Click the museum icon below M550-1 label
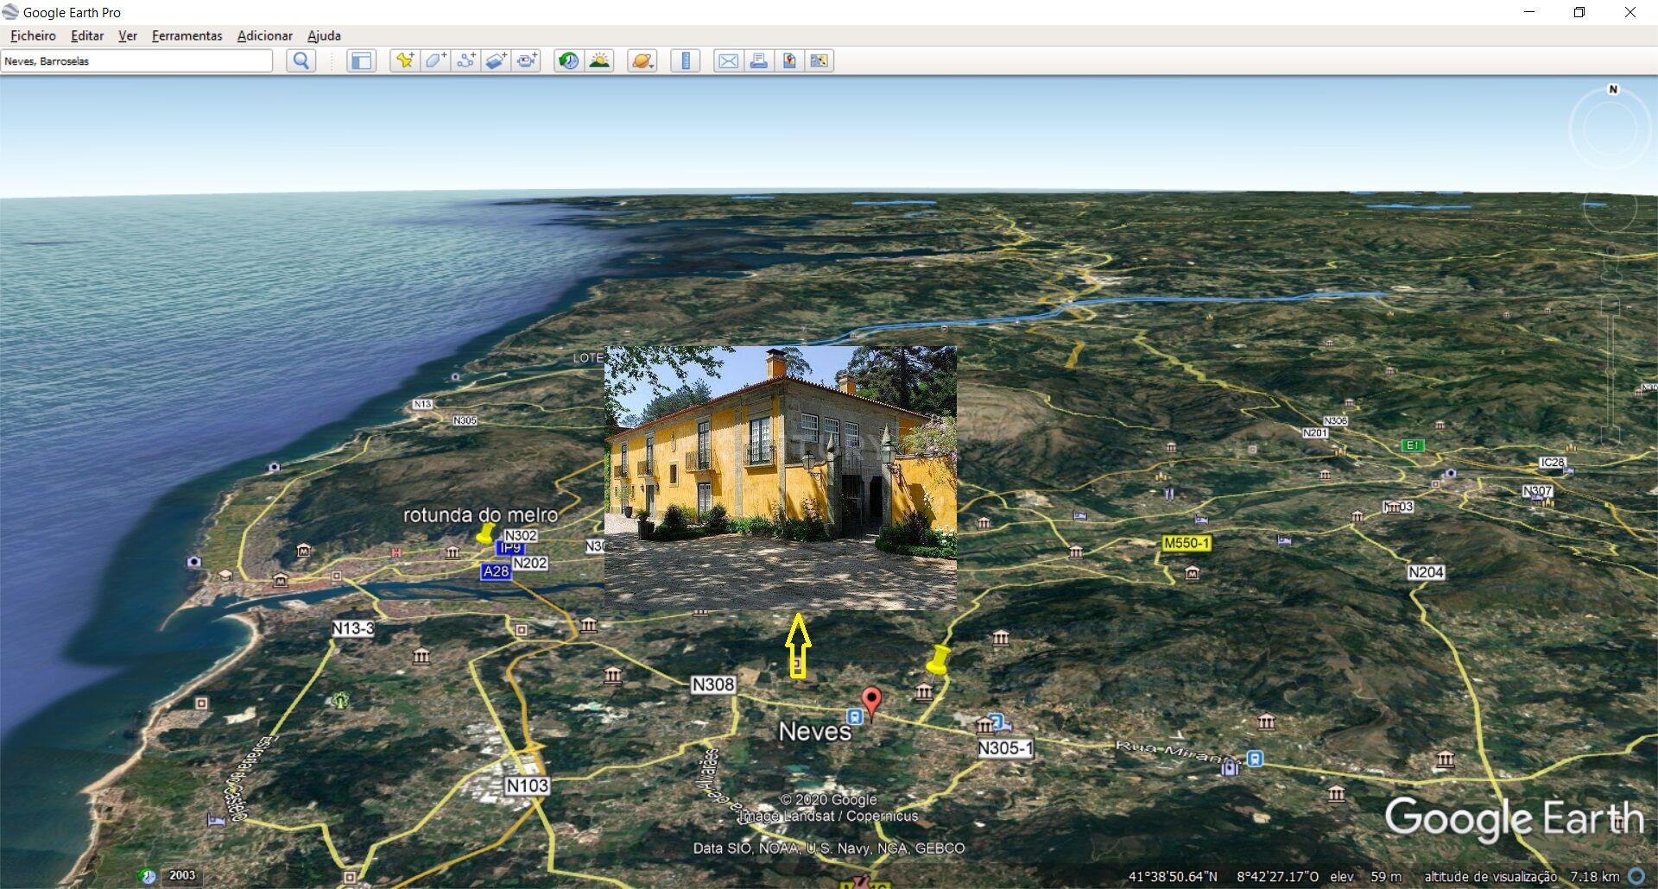Viewport: 1658px width, 889px height. pyautogui.click(x=1192, y=573)
